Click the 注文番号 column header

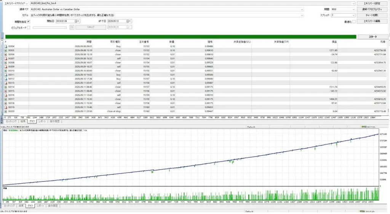coord(144,42)
